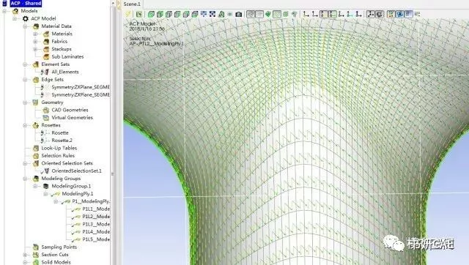Switch to the Scene.1 tab
The width and height of the screenshot is (469, 265).
point(132,4)
